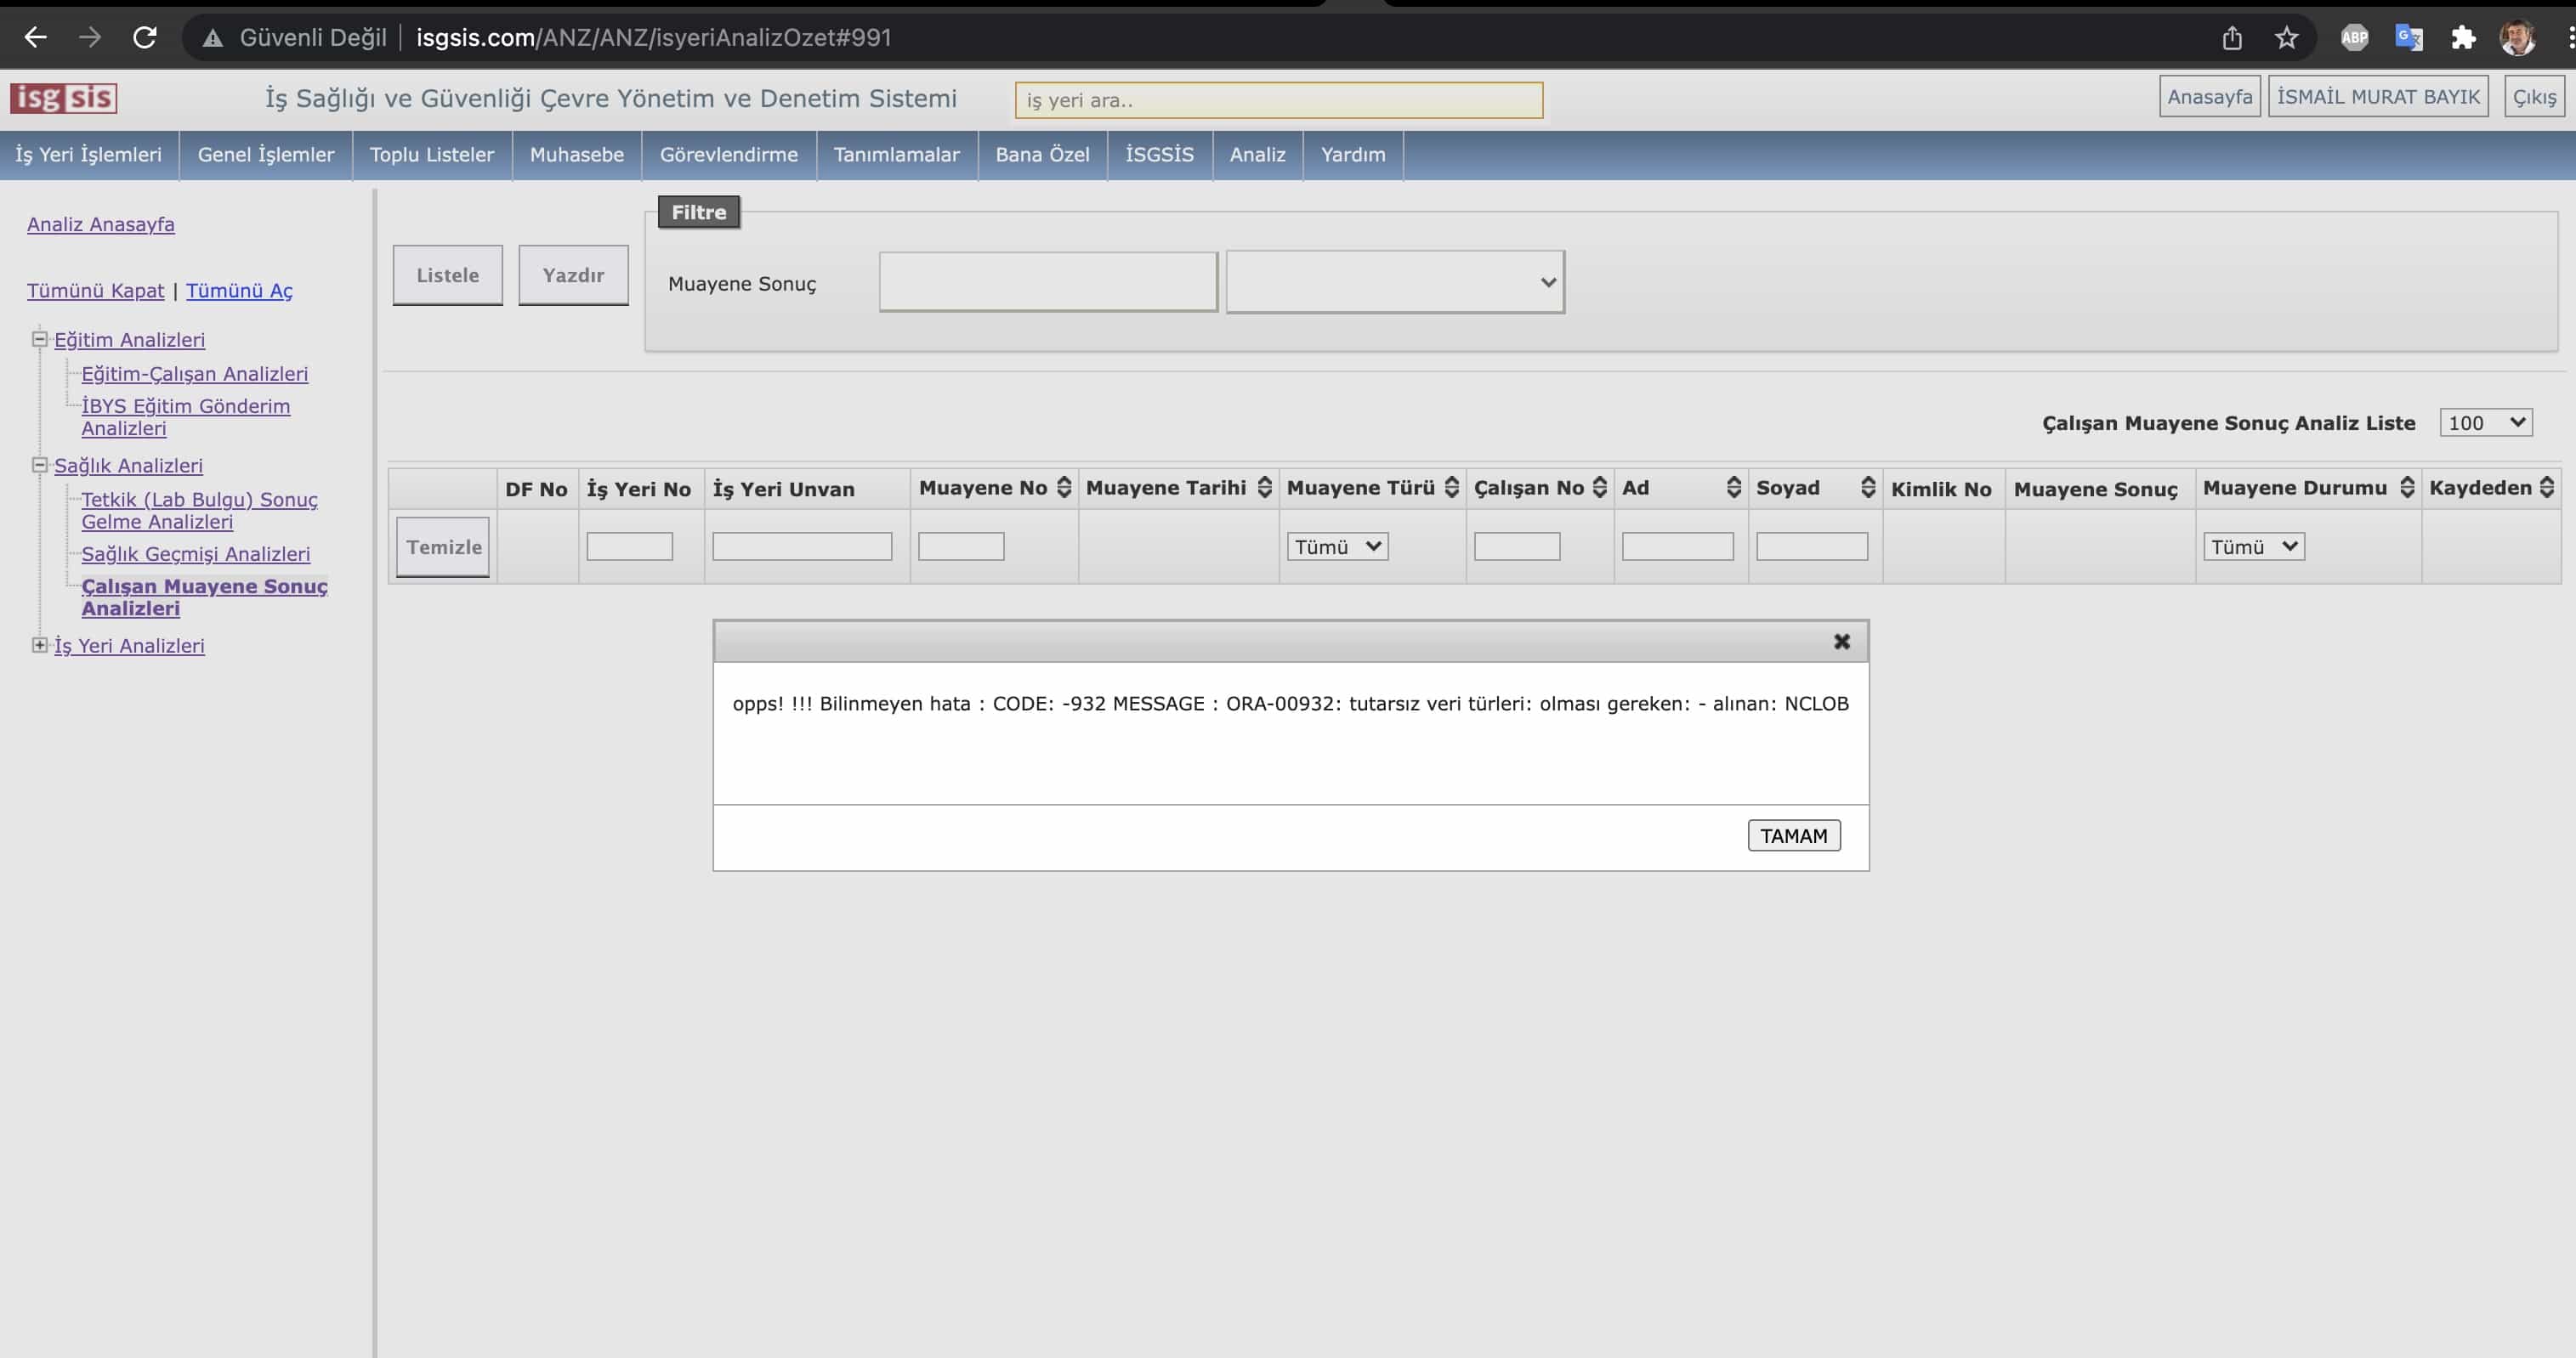Collapse the Eğitim Analizleri tree node
Image resolution: width=2576 pixels, height=1358 pixels.
(40, 340)
